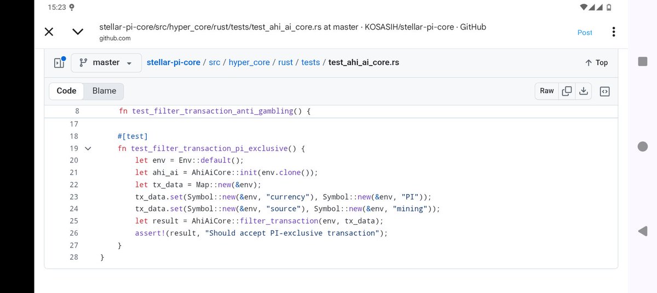Collapse function at line 19 chevron
The image size is (657, 293).
pyautogui.click(x=88, y=148)
